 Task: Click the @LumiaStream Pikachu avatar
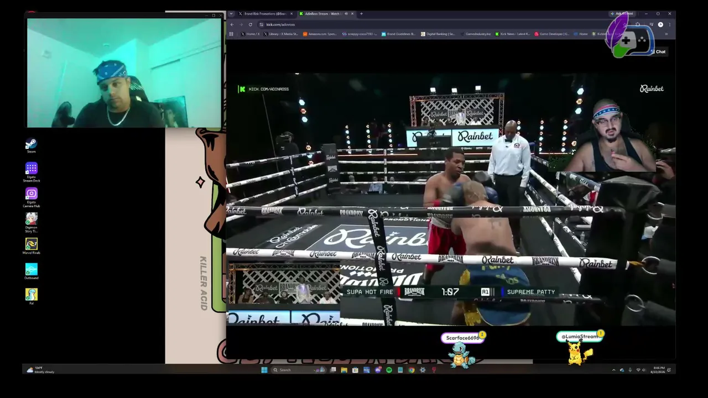click(578, 354)
